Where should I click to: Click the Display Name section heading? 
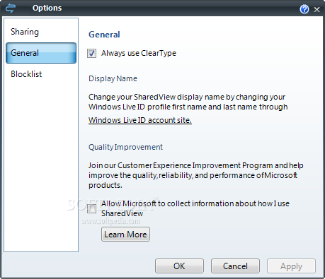113,78
